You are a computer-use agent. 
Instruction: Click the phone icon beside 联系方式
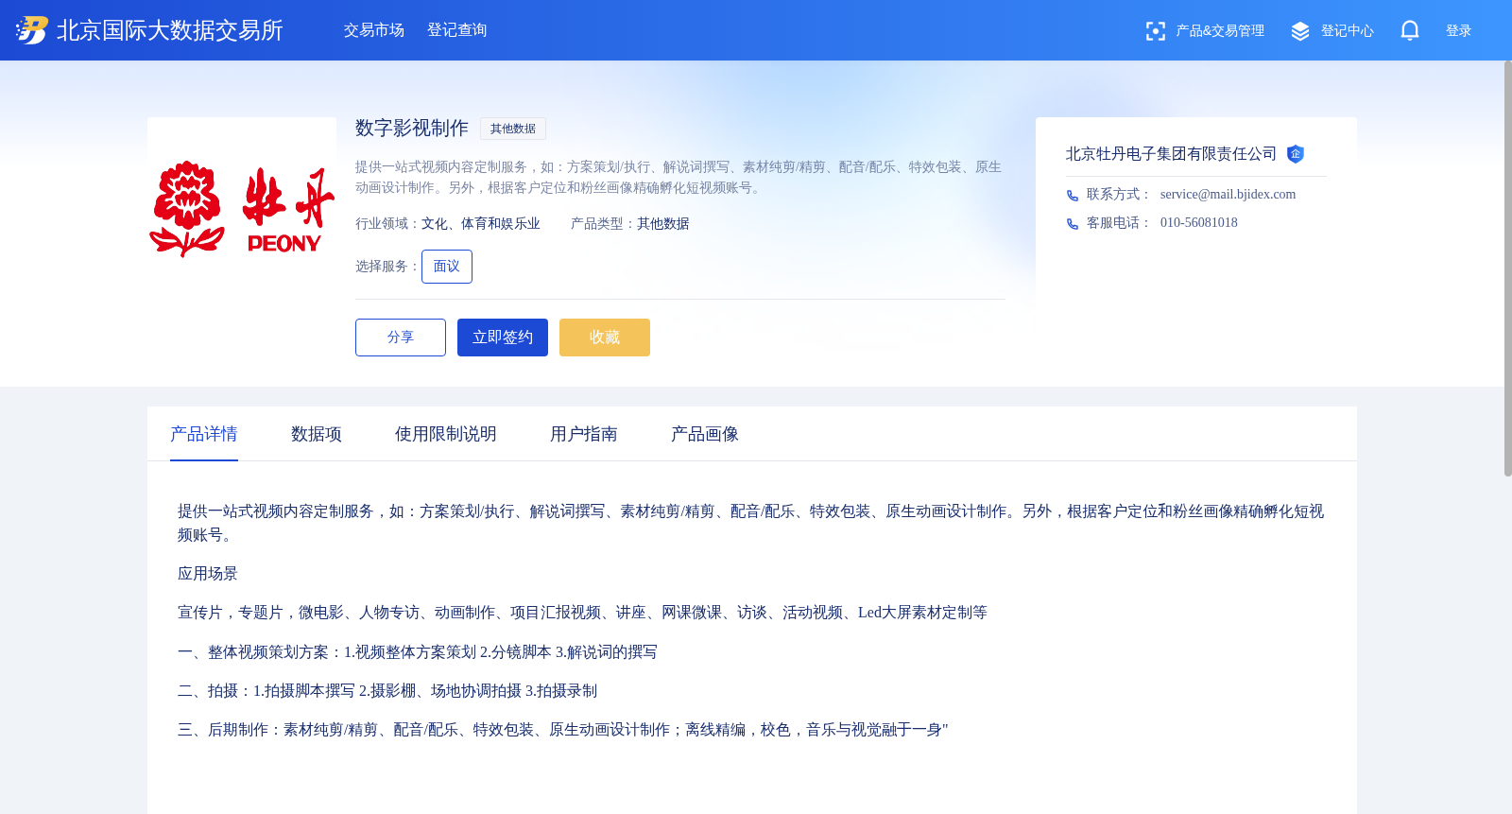coord(1073,196)
